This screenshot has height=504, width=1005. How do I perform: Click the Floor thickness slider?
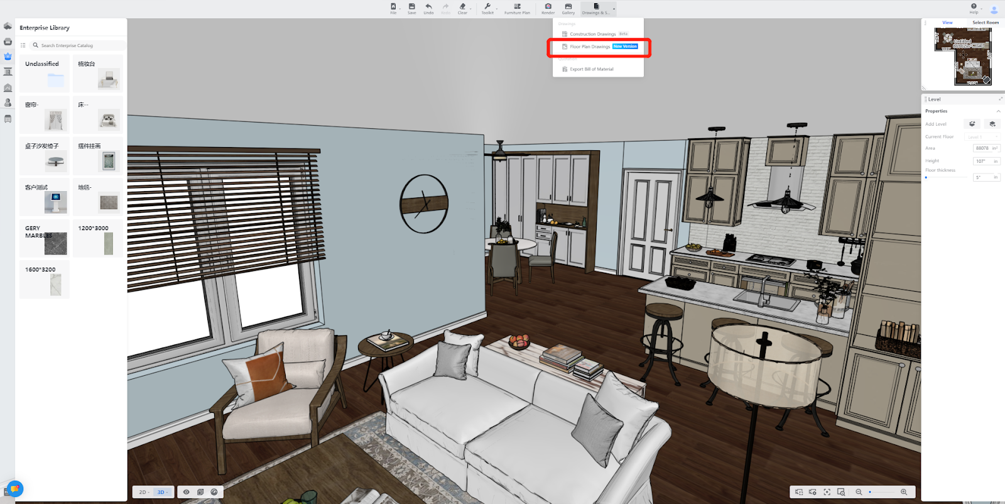coord(946,177)
